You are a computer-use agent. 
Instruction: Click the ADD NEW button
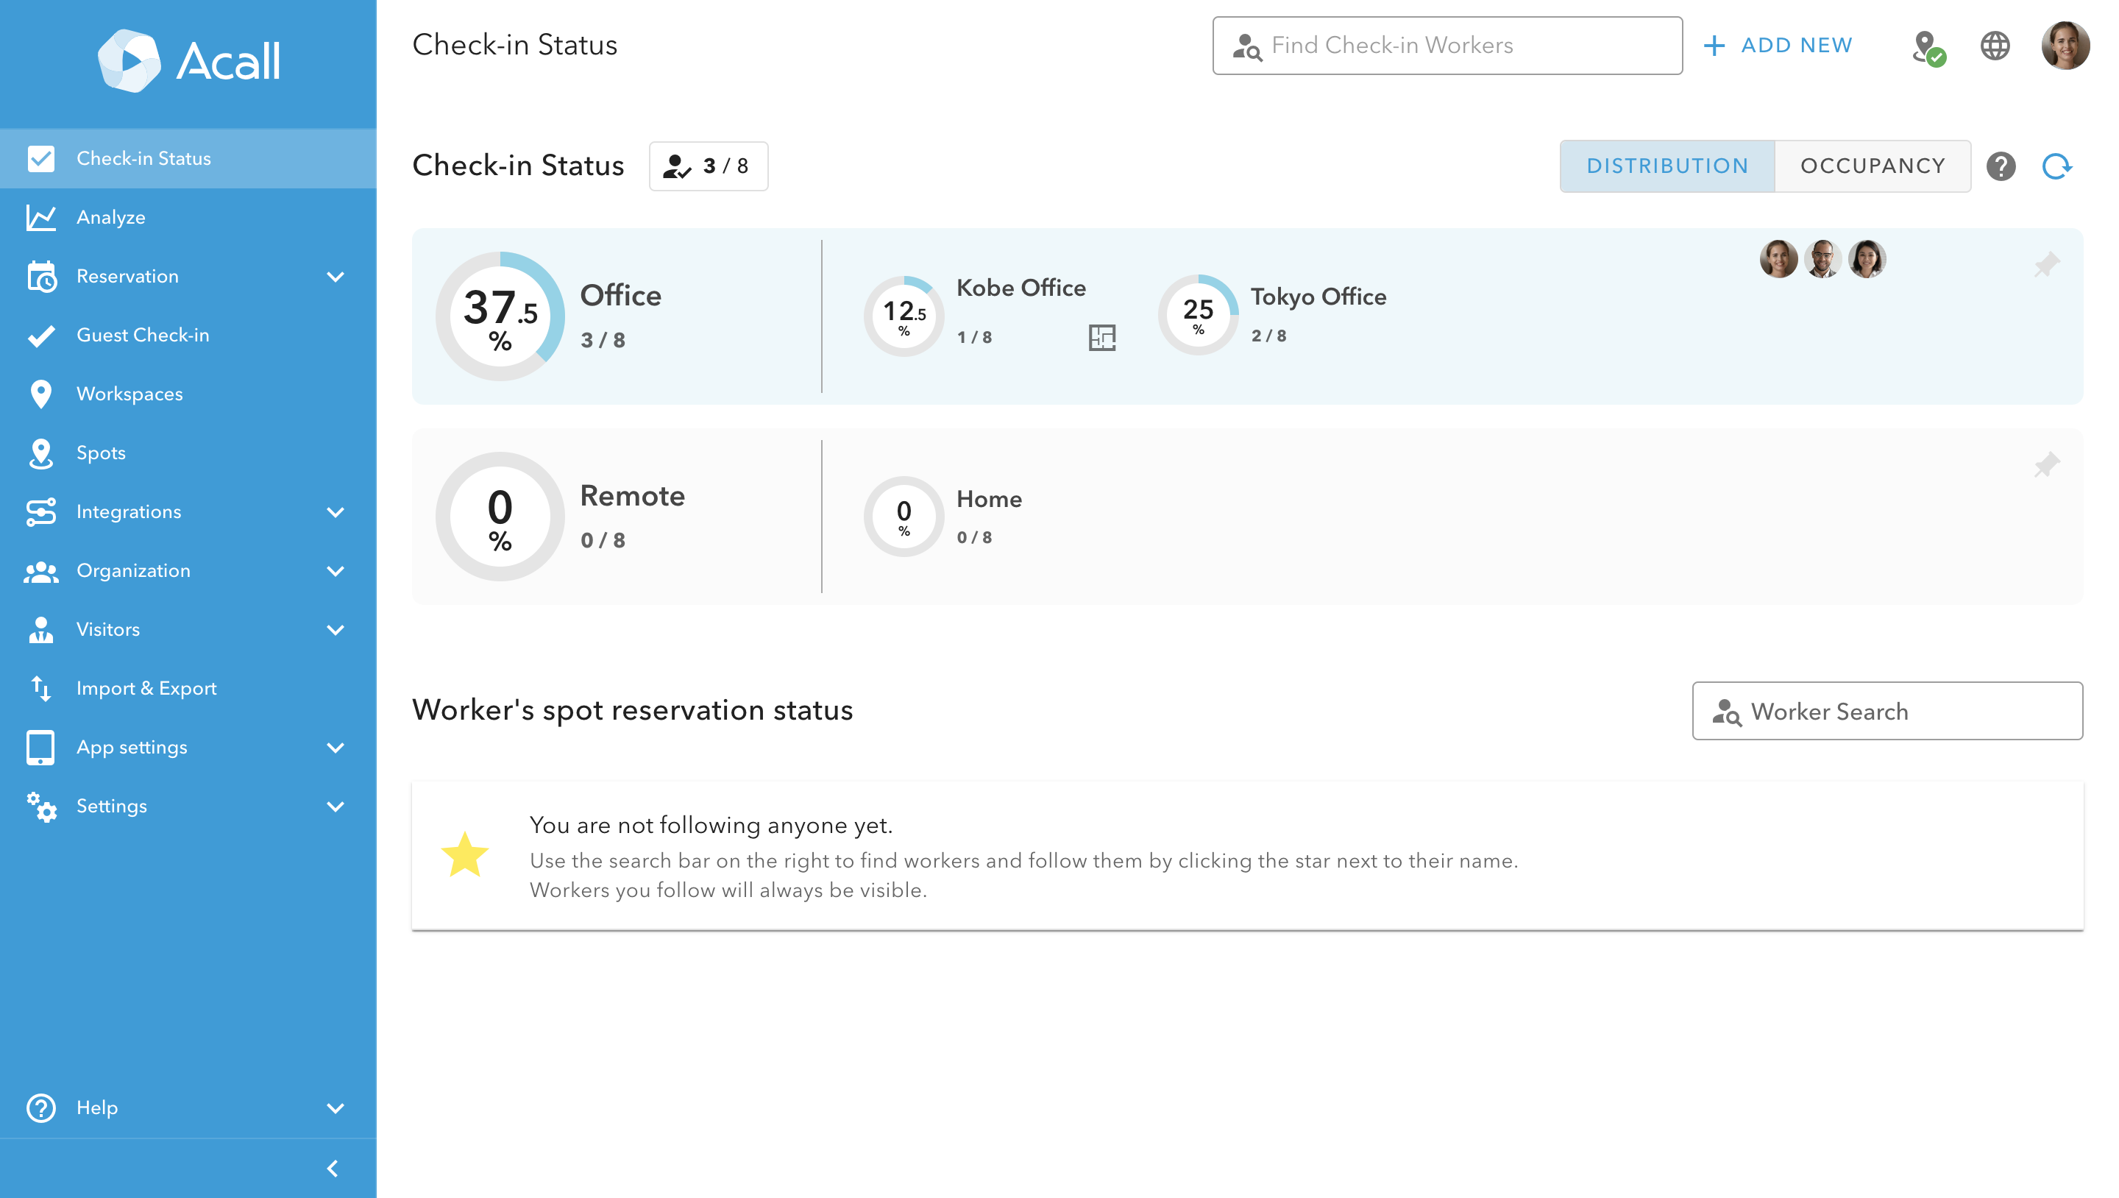(x=1778, y=45)
